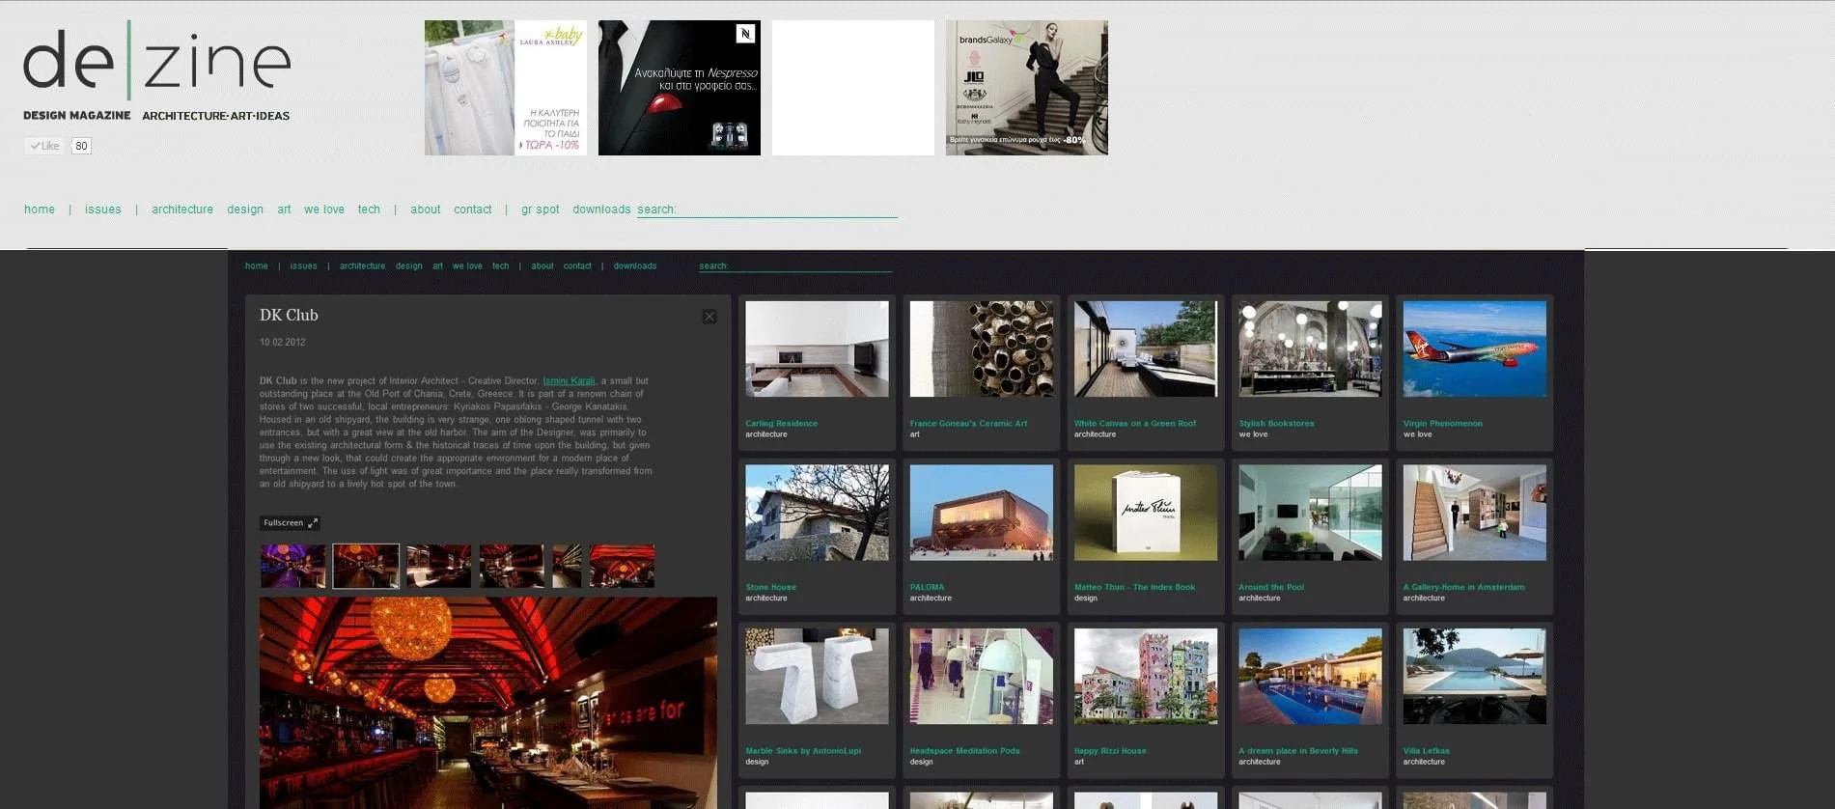Open the 'Headspace Meditation Pods' title link
The image size is (1835, 809).
tap(964, 751)
